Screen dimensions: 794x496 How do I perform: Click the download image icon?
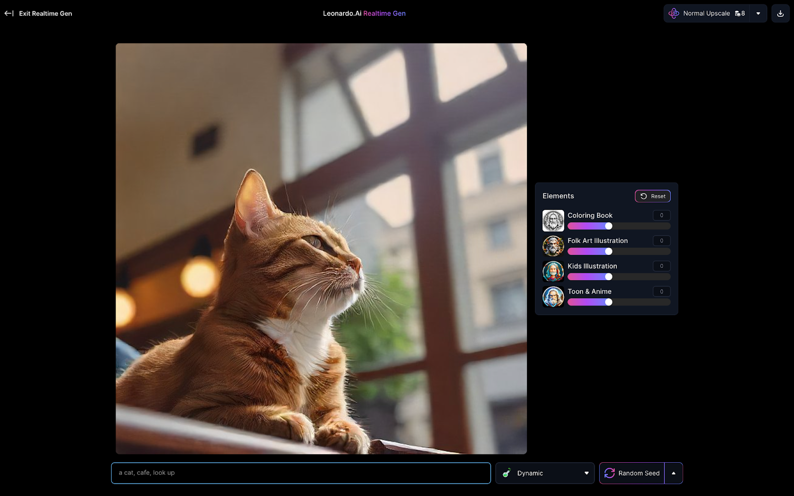click(780, 13)
